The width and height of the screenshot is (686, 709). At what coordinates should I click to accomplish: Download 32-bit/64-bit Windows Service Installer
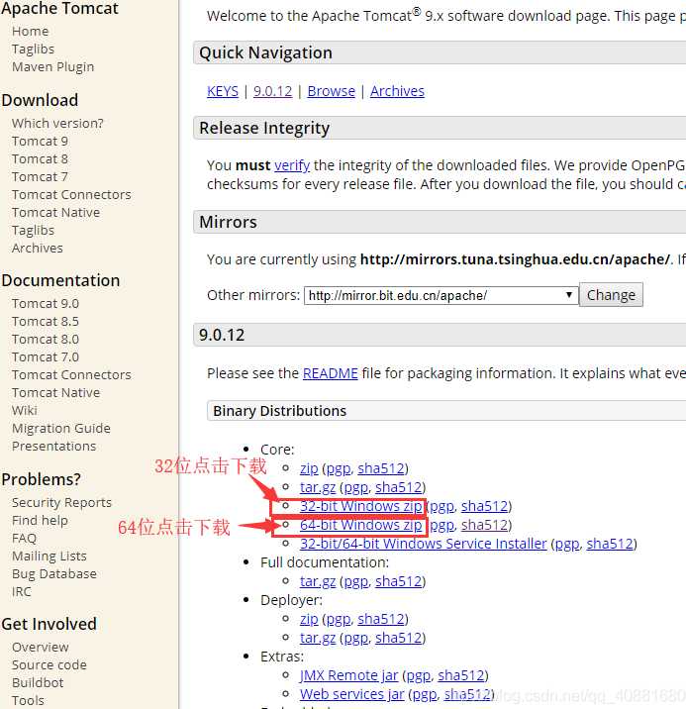pos(424,544)
